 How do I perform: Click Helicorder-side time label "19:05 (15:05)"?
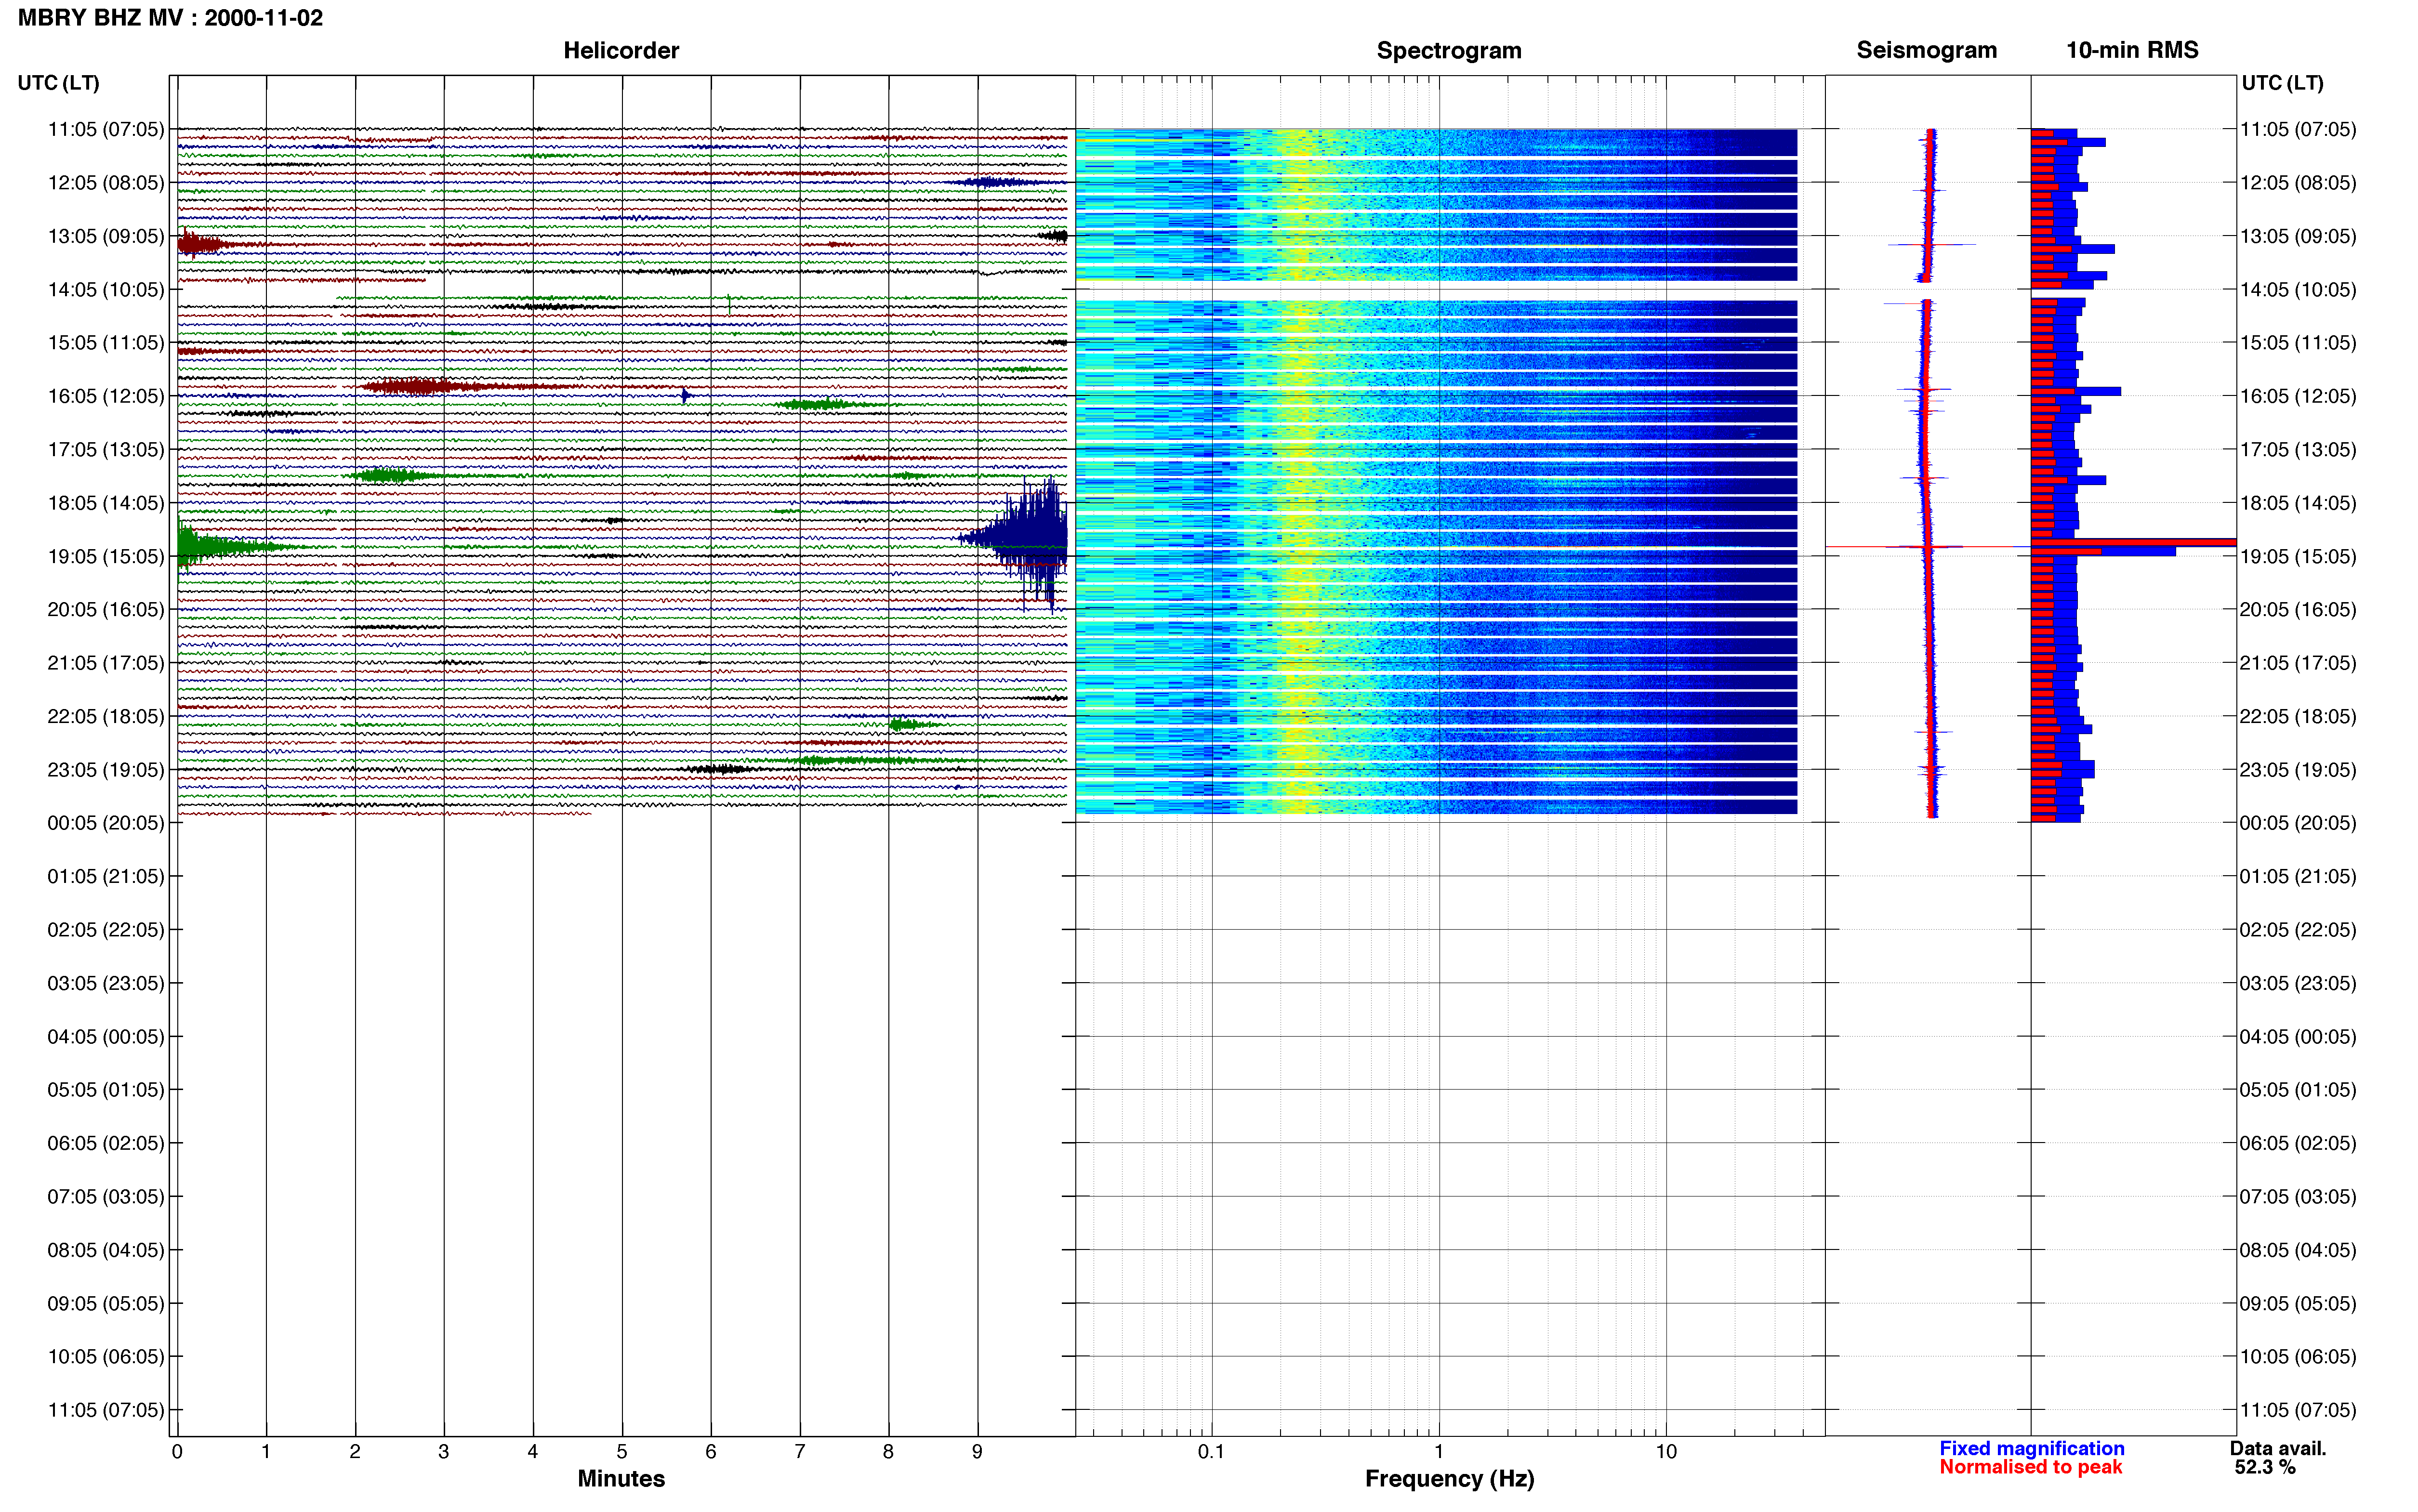point(106,556)
